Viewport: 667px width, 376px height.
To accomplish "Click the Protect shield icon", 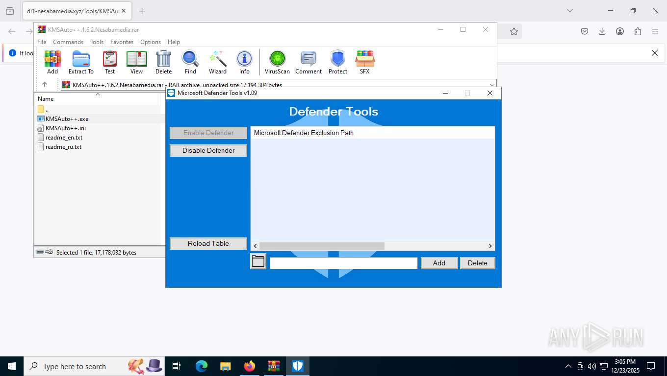I will [x=338, y=62].
